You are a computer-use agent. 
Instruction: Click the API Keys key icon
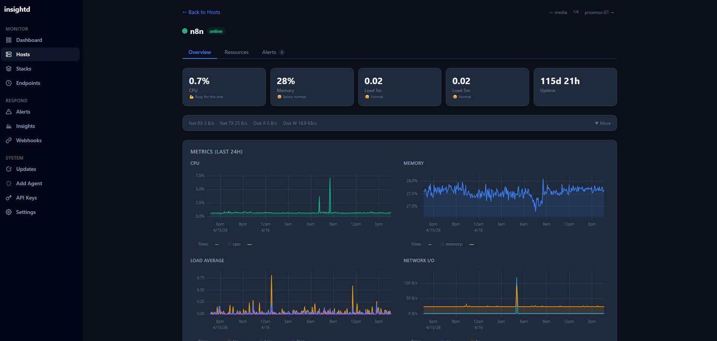tap(9, 198)
